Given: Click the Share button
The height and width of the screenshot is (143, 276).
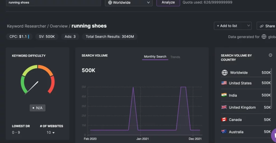Looking at the screenshot, I should coord(267,26).
